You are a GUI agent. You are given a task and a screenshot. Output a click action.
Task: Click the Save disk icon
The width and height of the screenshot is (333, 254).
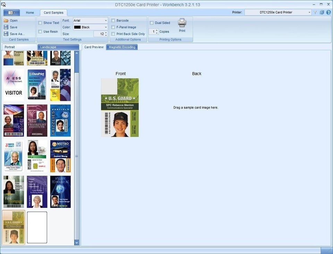pyautogui.click(x=6, y=27)
